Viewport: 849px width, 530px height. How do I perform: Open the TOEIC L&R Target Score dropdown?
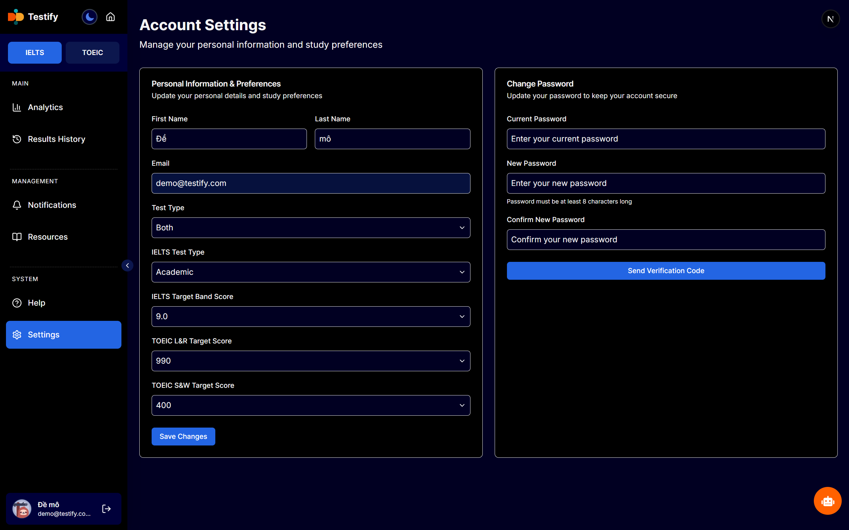coord(311,361)
